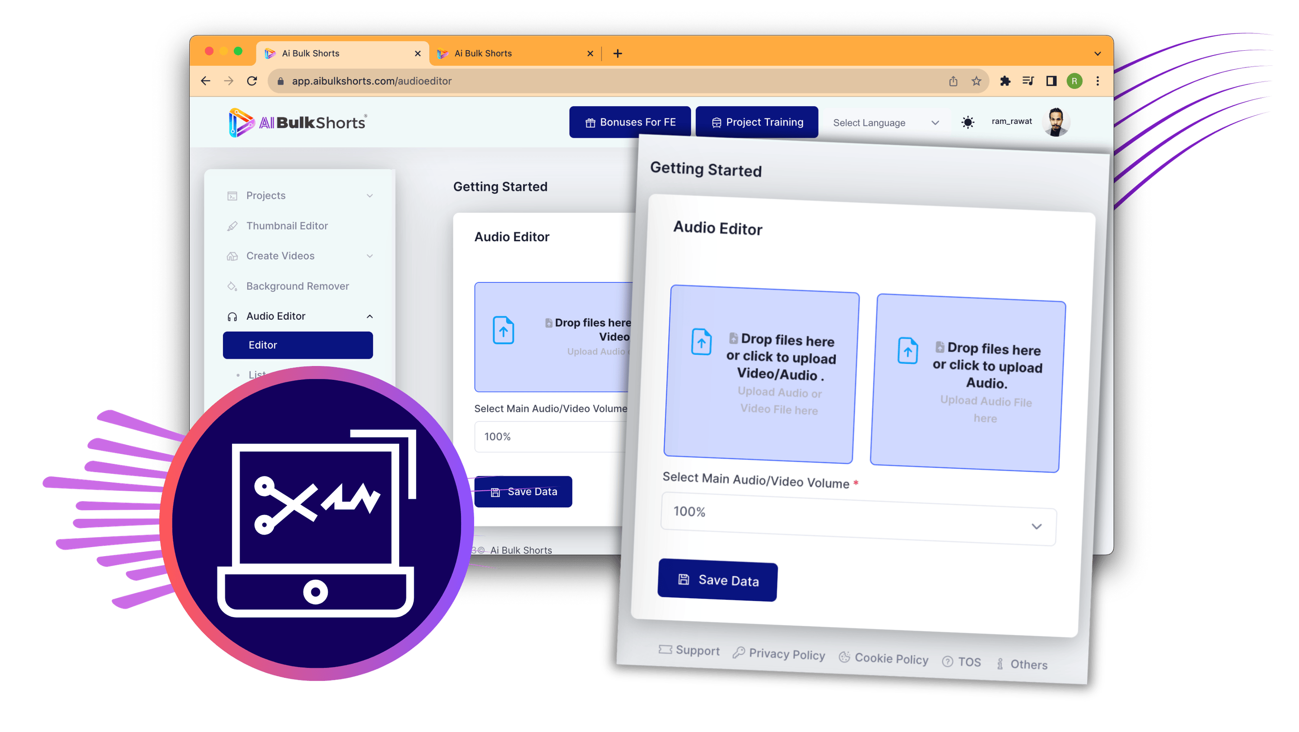Open the media control playlist icon
1299x732 pixels.
coord(1028,81)
